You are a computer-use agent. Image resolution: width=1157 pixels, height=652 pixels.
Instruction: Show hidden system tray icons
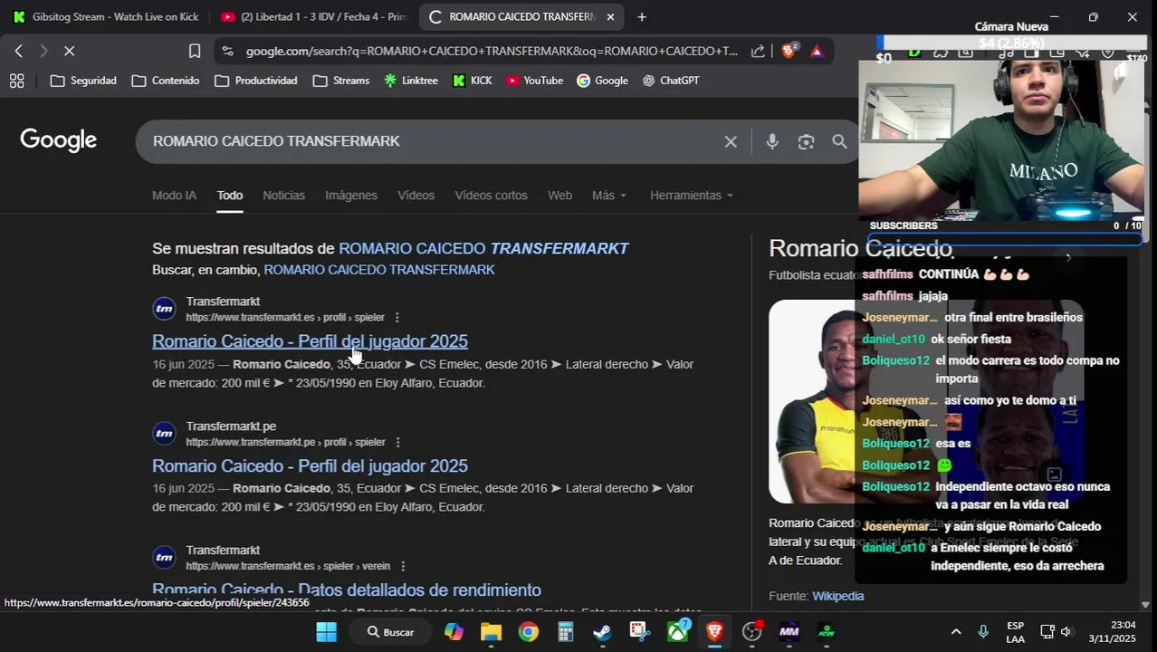pos(955,632)
